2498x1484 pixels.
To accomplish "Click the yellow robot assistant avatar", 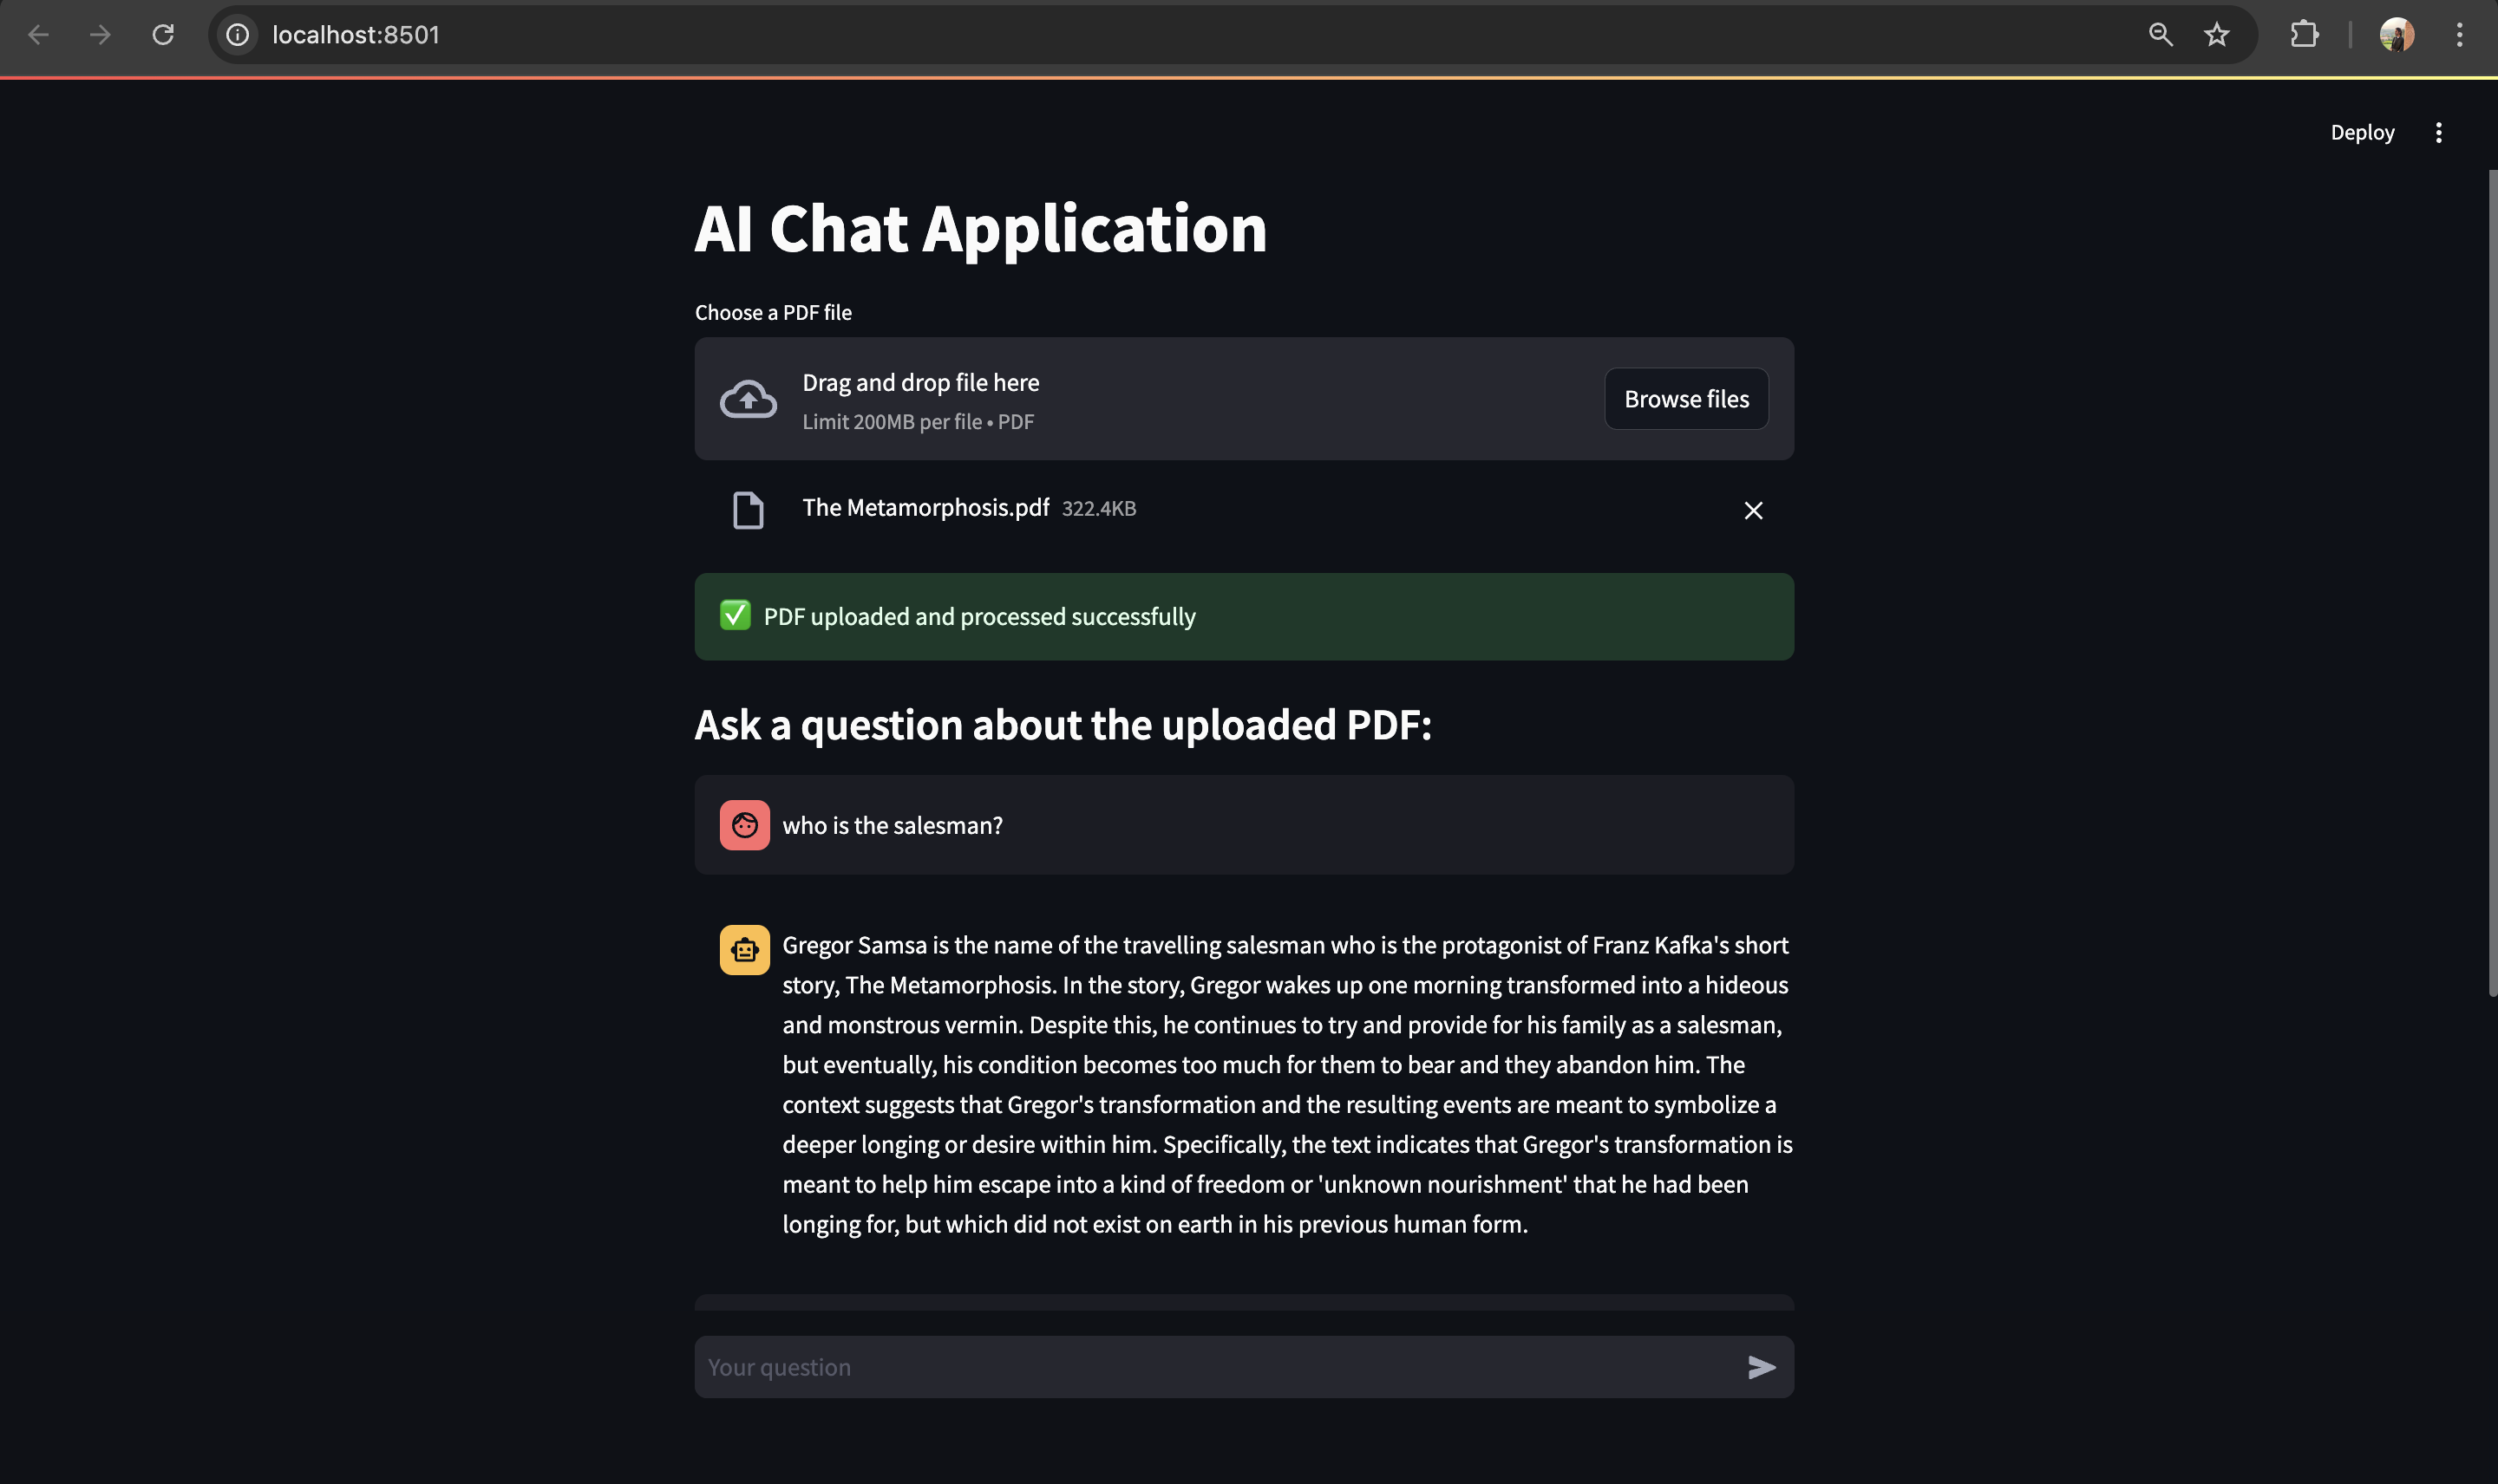I will (x=744, y=949).
